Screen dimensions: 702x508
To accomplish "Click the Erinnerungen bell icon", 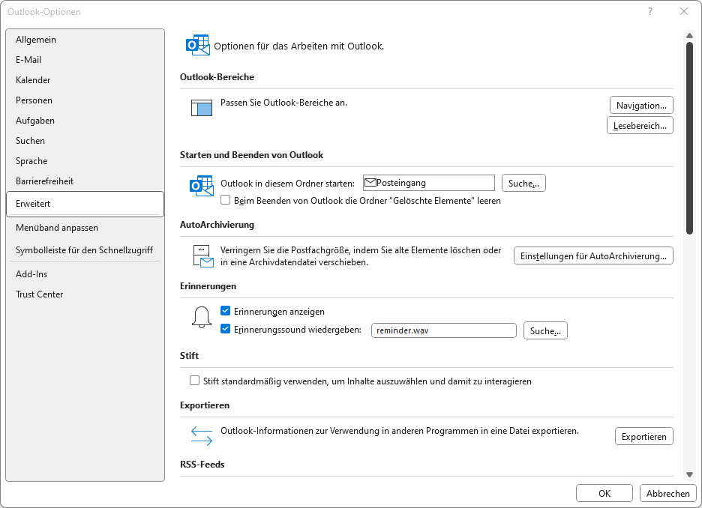I will (x=202, y=318).
